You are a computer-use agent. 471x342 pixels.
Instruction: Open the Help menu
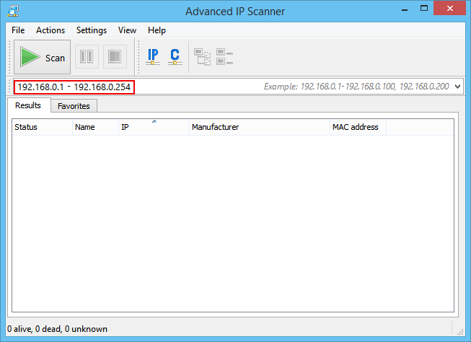[157, 30]
